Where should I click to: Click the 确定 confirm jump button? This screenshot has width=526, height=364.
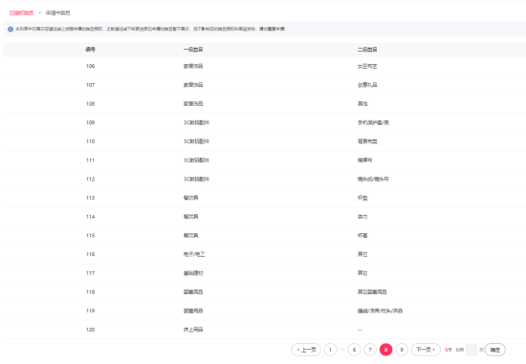pos(494,350)
